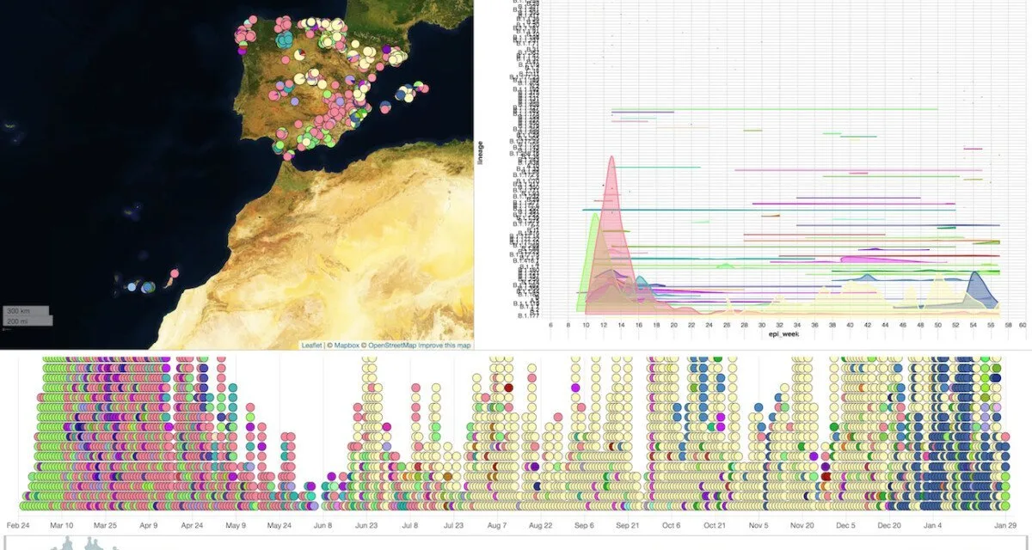
Task: Click the '20' epi_week axis tick
Action: 673,326
